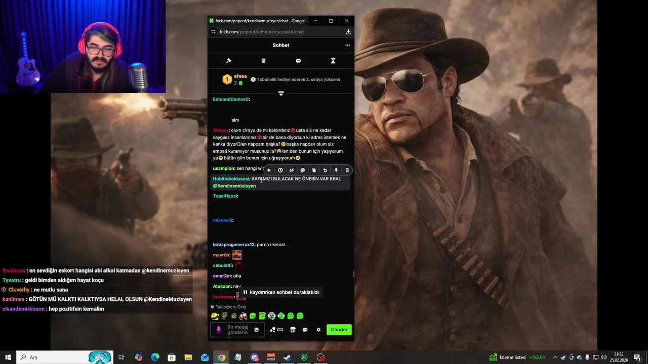Open Chrome from the taskbar

(221, 357)
